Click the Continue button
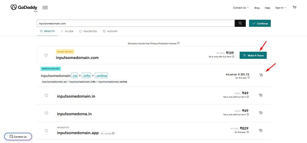The height and width of the screenshot is (143, 307). point(260,23)
